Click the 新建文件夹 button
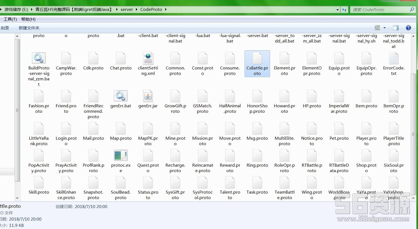Viewport: 418px width, 229px height. (x=29, y=28)
